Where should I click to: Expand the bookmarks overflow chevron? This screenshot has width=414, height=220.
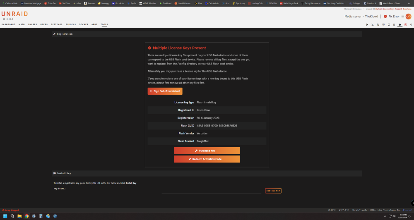pos(409,3)
